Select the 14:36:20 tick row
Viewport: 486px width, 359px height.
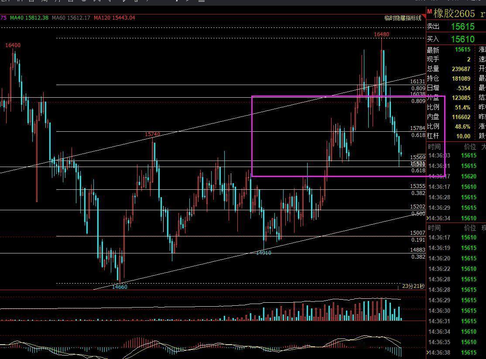pyautogui.click(x=456, y=259)
